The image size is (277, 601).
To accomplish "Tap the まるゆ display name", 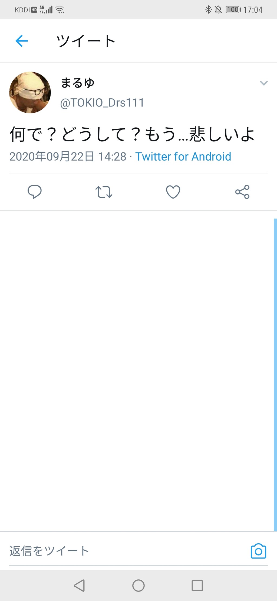I will [x=78, y=83].
